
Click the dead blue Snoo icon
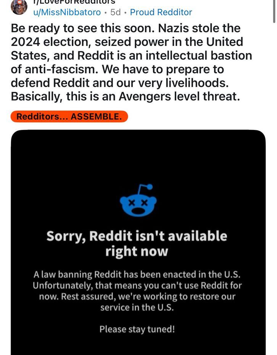138,200
